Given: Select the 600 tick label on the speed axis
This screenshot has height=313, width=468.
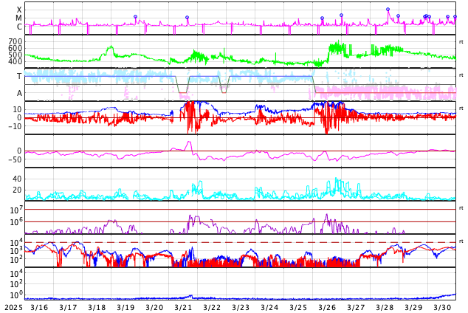Looking at the screenshot, I should coord(16,48).
